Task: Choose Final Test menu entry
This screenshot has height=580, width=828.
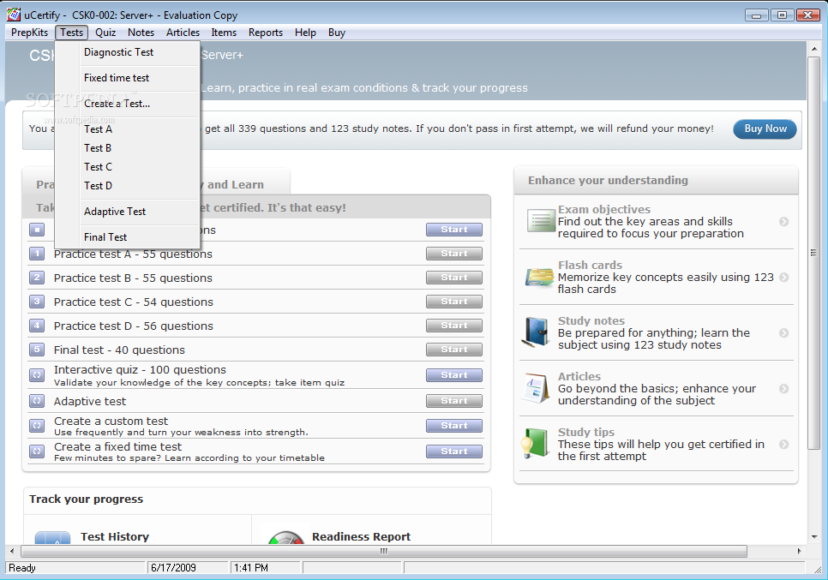Action: 127,237
